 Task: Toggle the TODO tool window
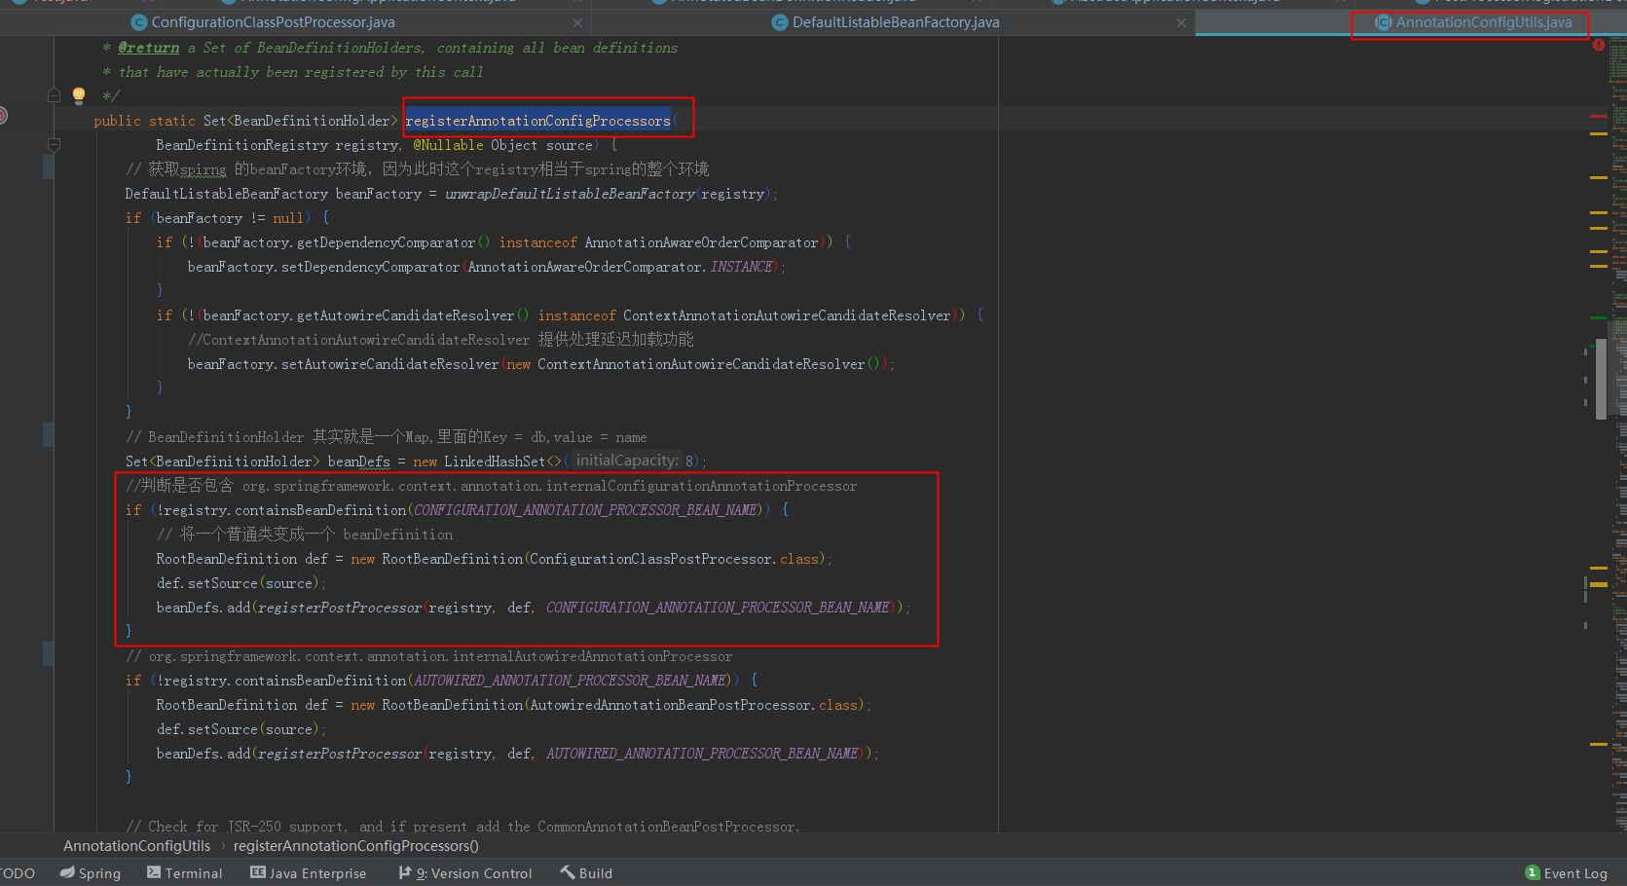tap(18, 872)
